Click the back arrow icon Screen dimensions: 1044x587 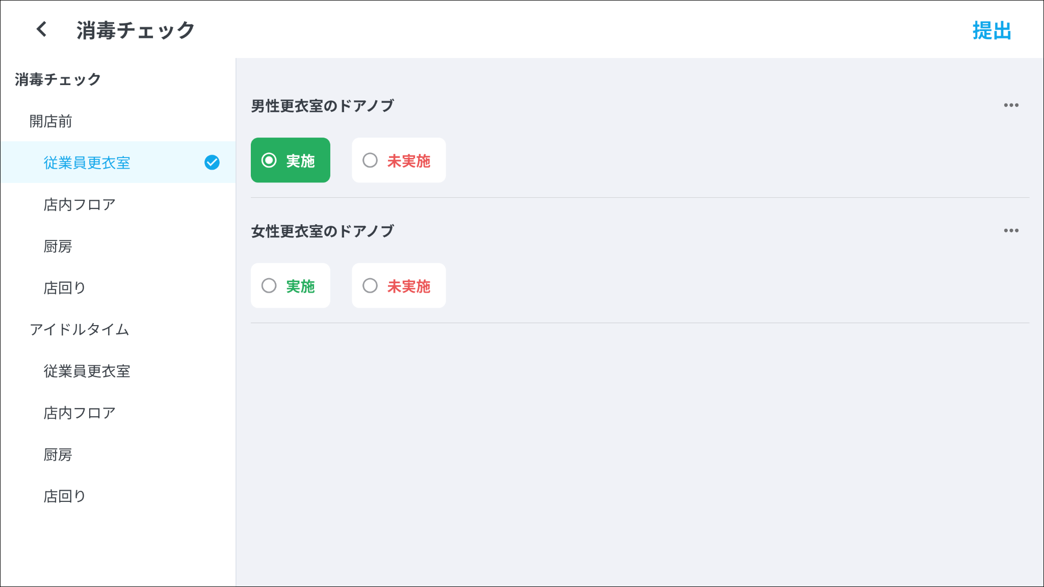(x=42, y=30)
